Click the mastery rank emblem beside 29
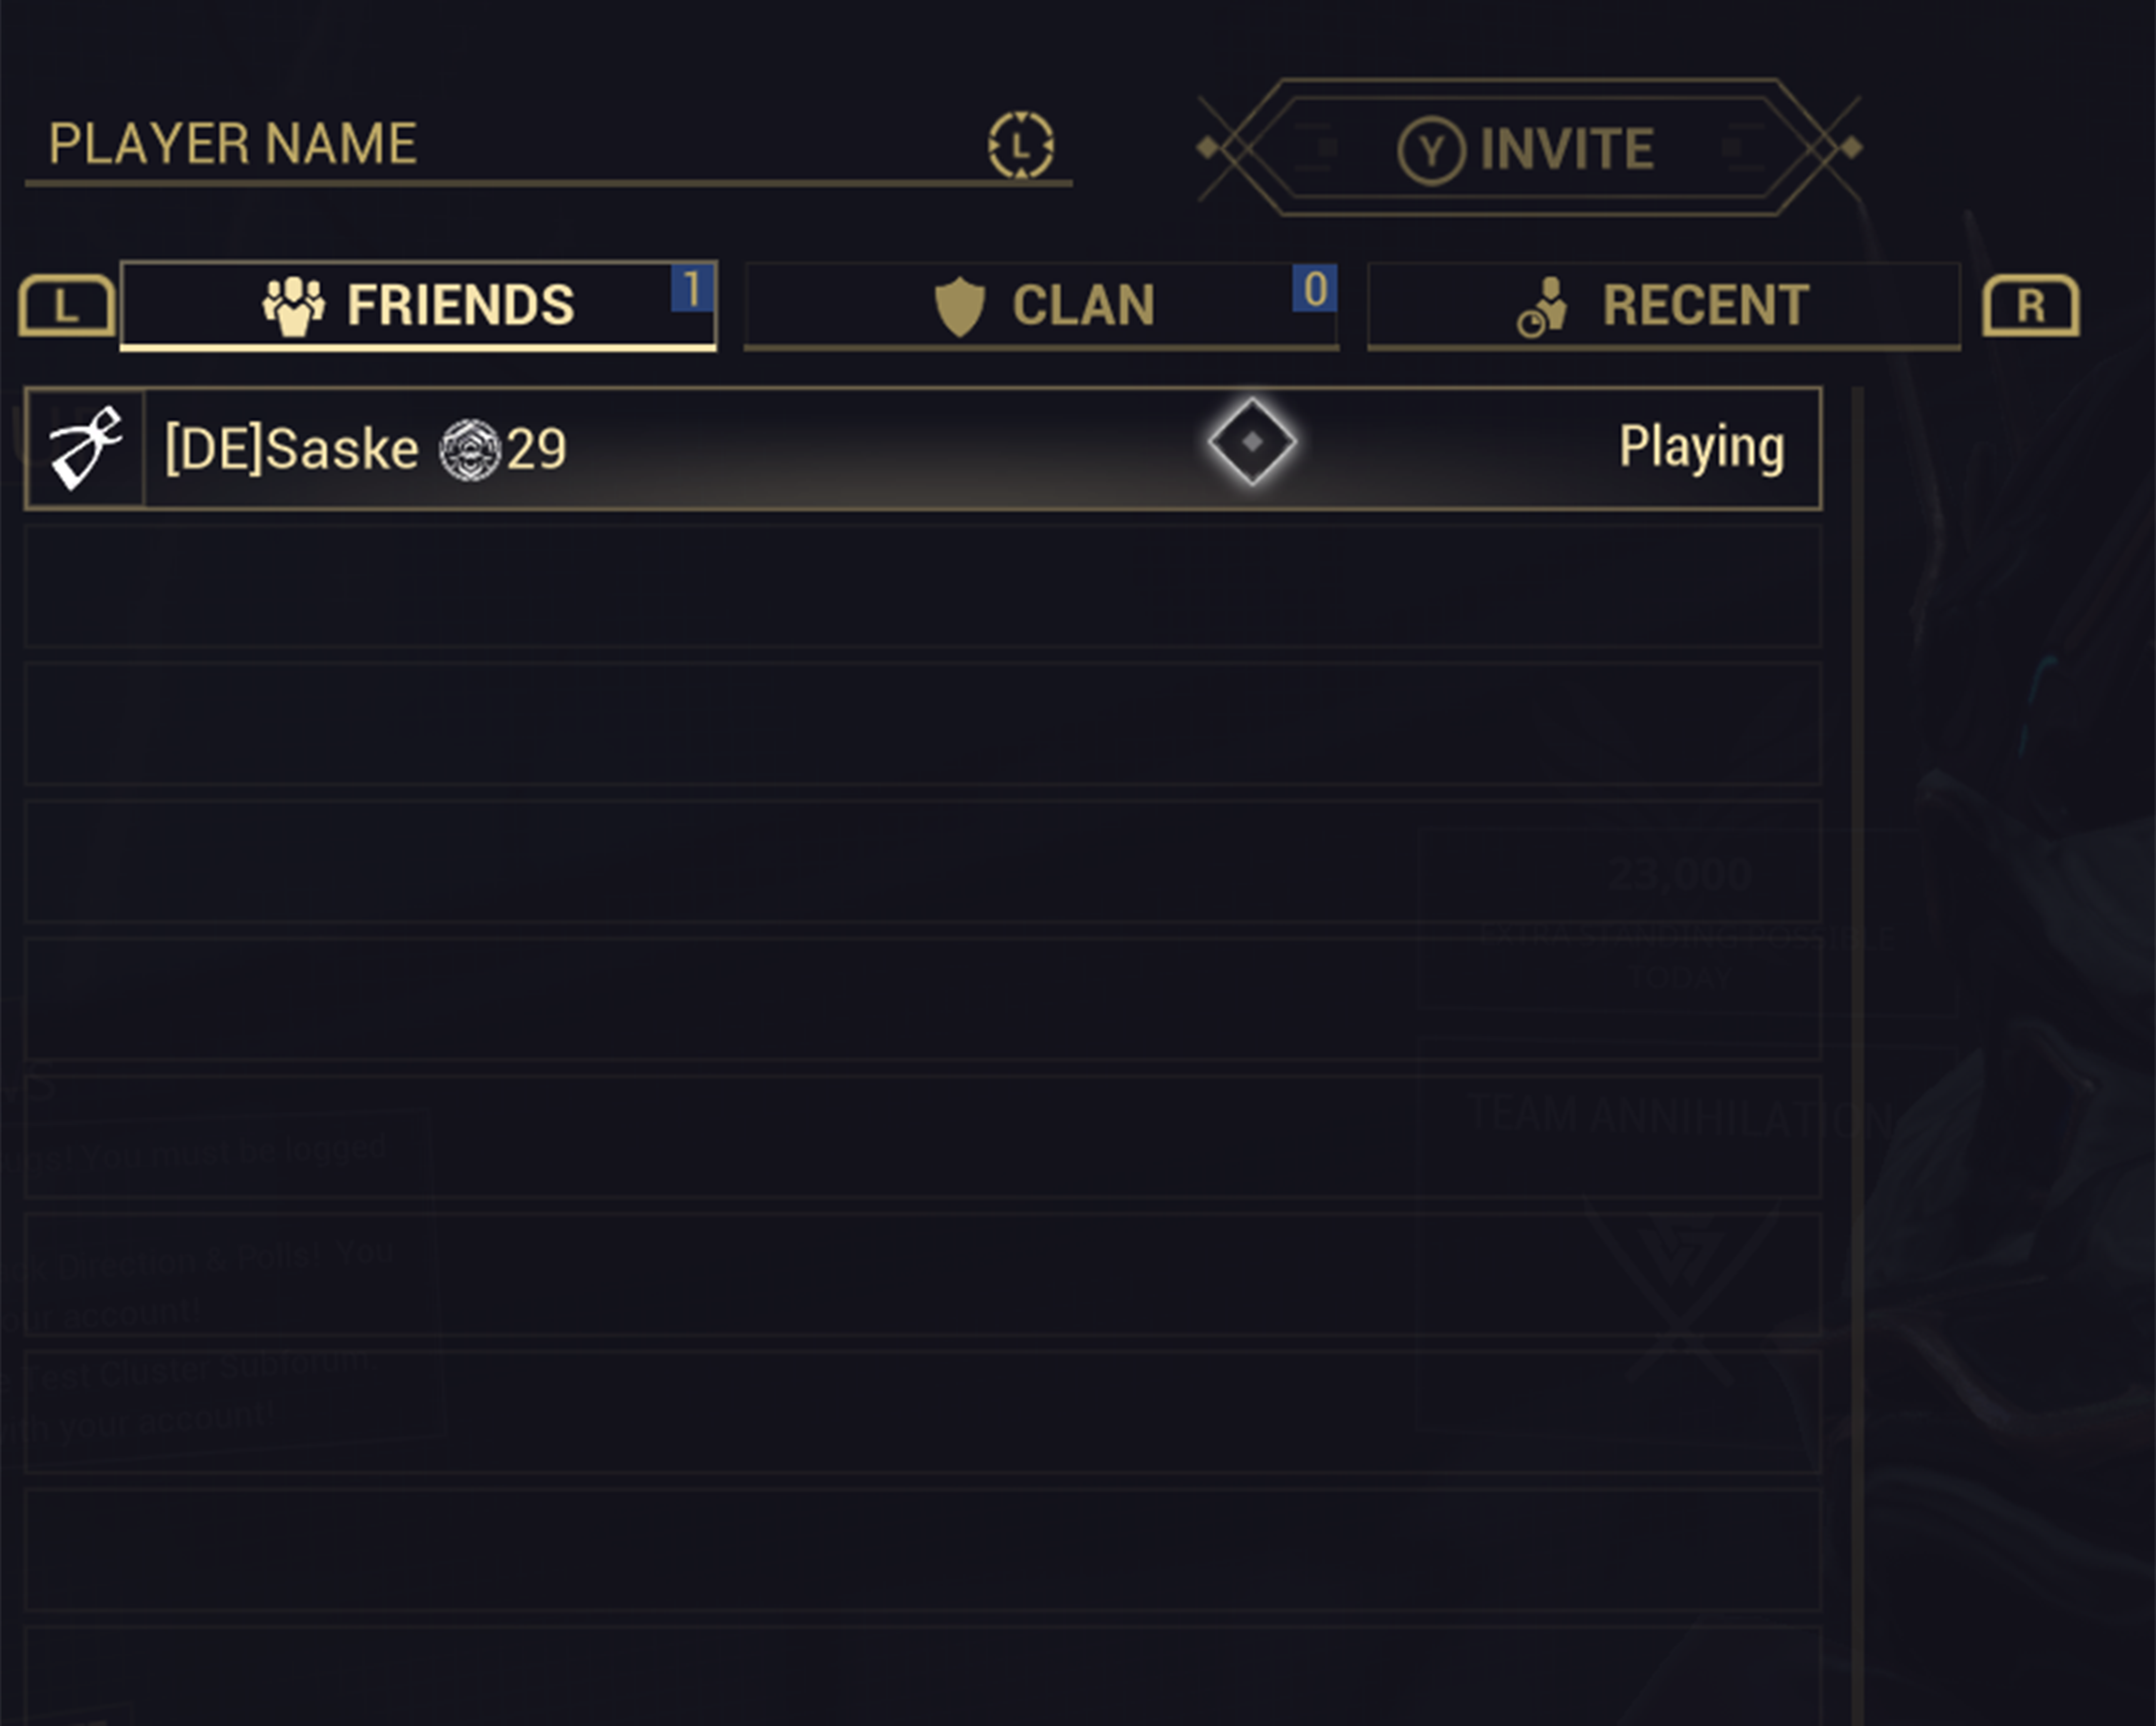 coord(470,450)
